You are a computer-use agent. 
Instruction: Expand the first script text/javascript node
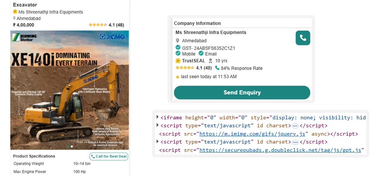(158, 125)
